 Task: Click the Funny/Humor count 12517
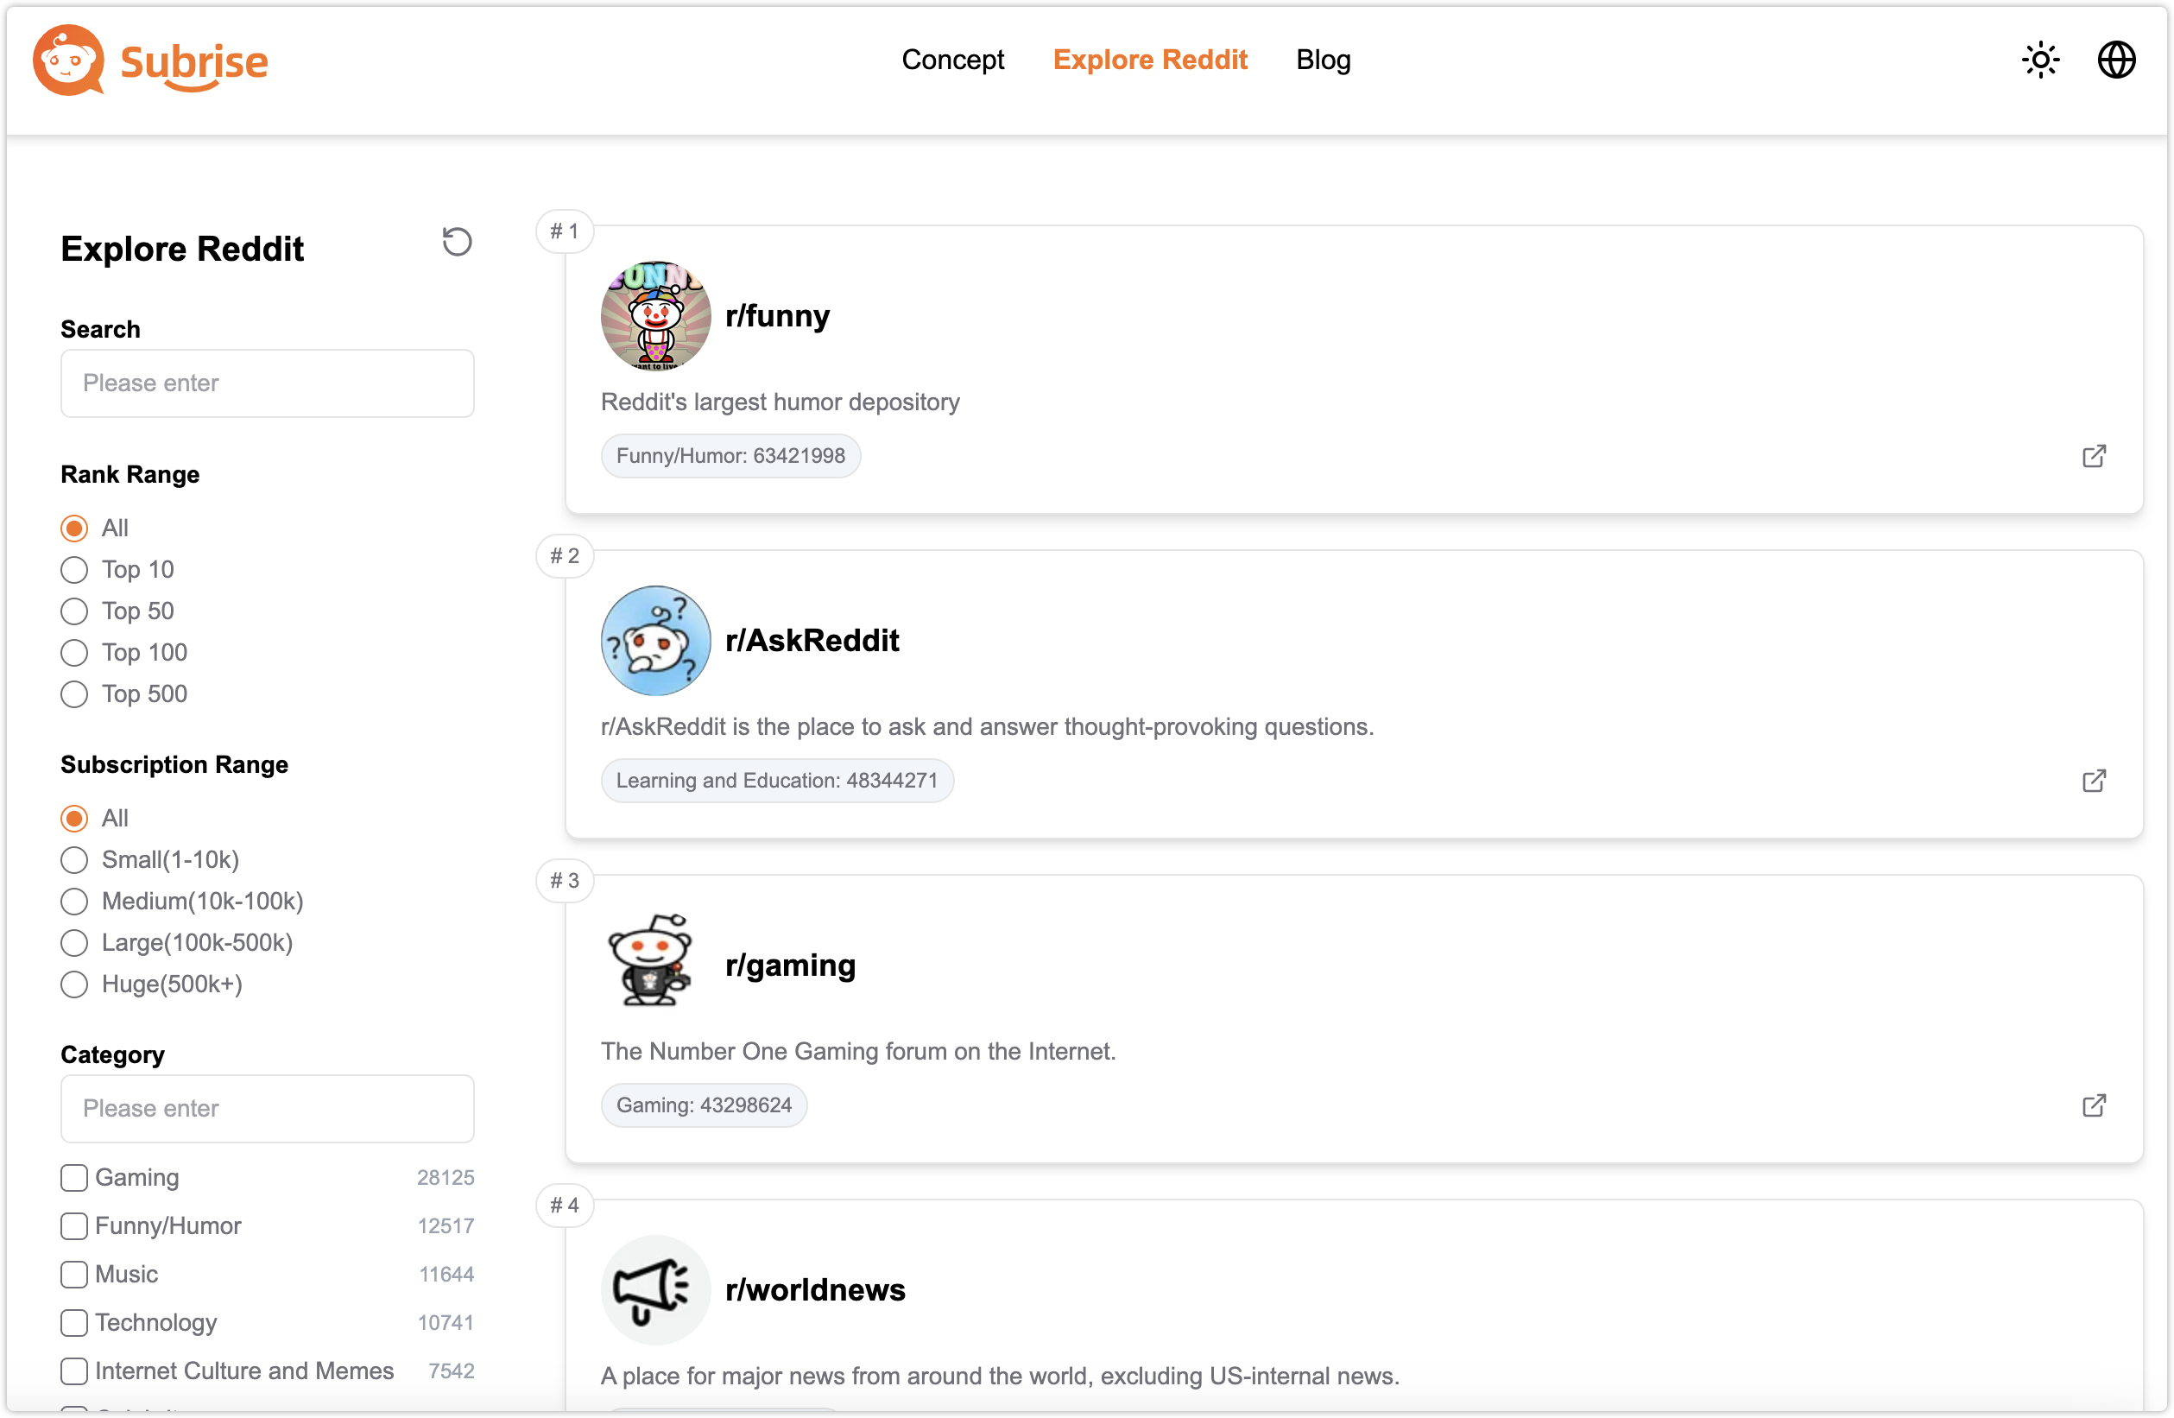pos(446,1225)
